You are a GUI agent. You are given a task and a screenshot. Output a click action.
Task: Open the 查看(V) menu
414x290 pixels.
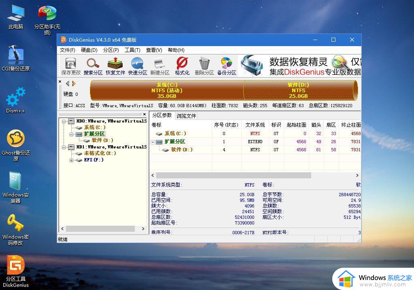(x=154, y=50)
